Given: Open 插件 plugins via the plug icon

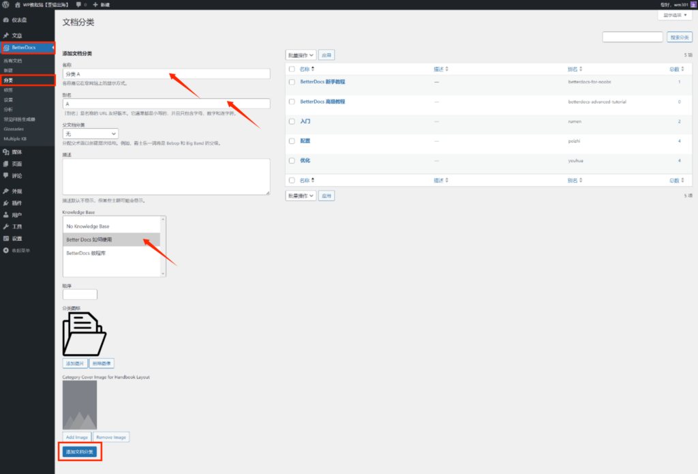Looking at the screenshot, I should coord(5,203).
